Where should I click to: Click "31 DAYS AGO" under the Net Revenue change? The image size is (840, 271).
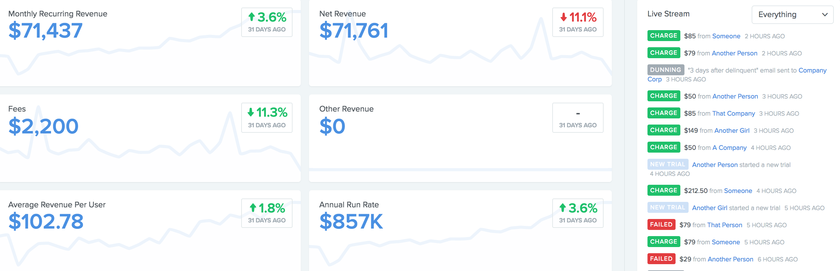pos(578,29)
